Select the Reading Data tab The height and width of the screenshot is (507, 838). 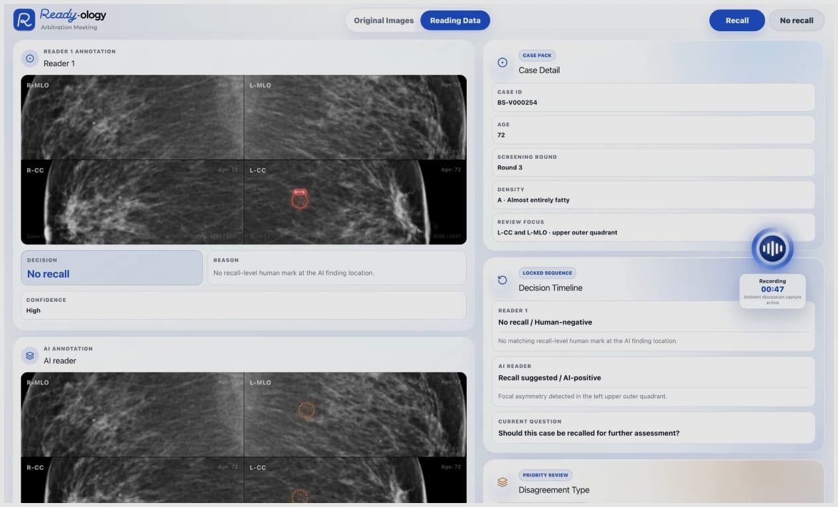(x=455, y=21)
